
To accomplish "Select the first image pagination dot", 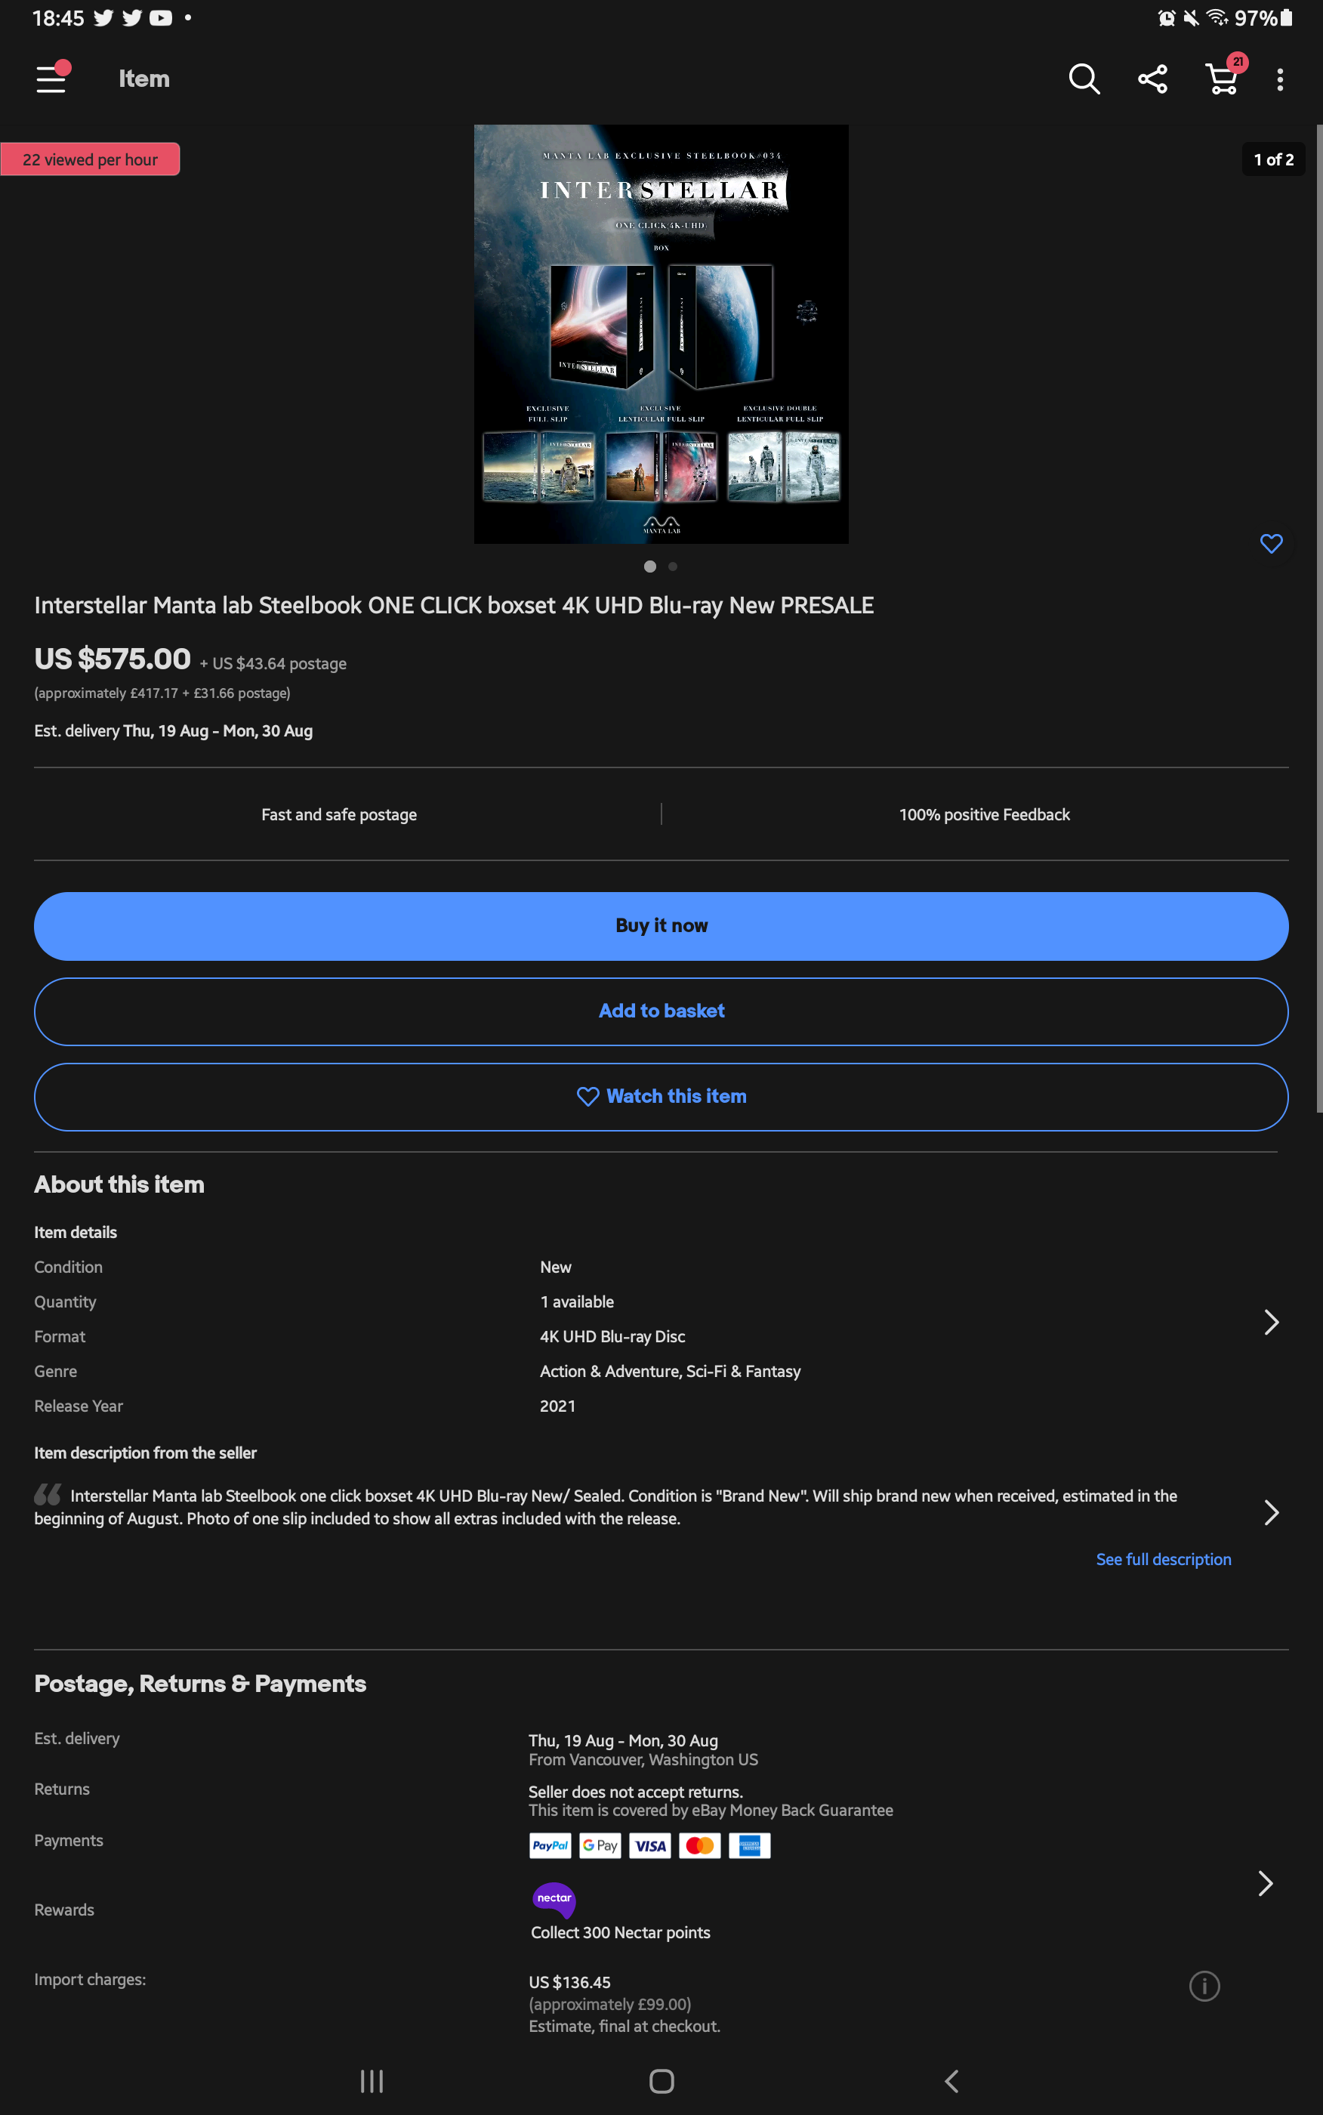I will (x=650, y=567).
